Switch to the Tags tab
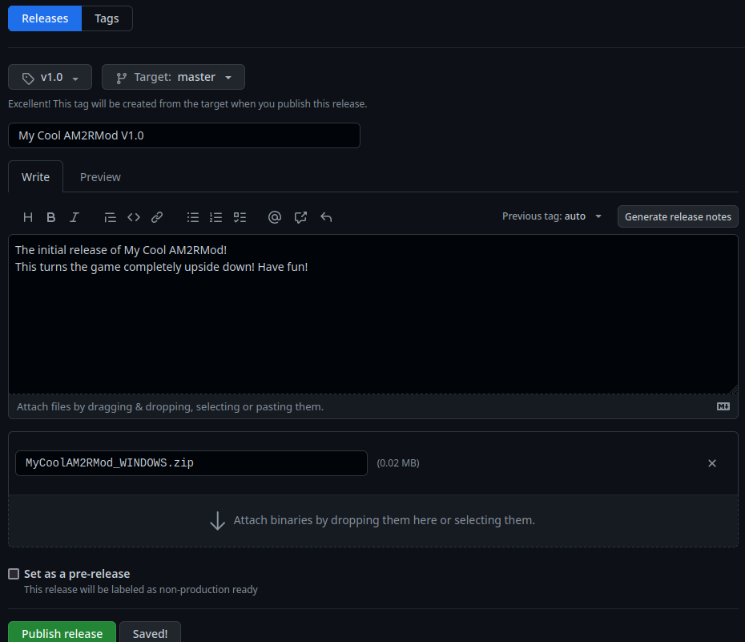This screenshot has height=642, width=745. [x=107, y=18]
